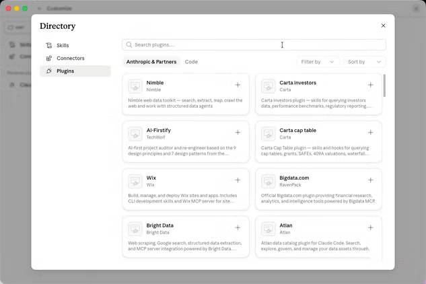The image size is (426, 284).
Task: Add the Carta cap table plugin
Action: [x=371, y=133]
